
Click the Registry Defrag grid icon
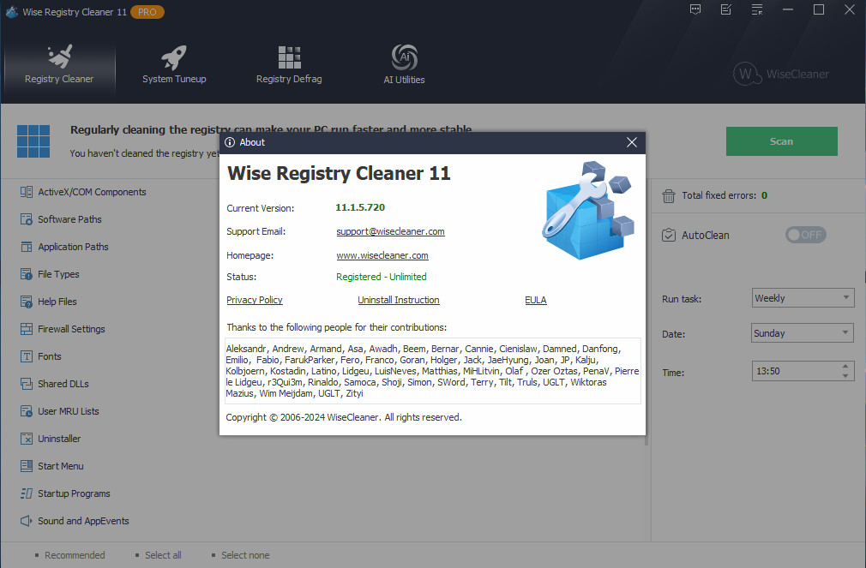point(290,57)
